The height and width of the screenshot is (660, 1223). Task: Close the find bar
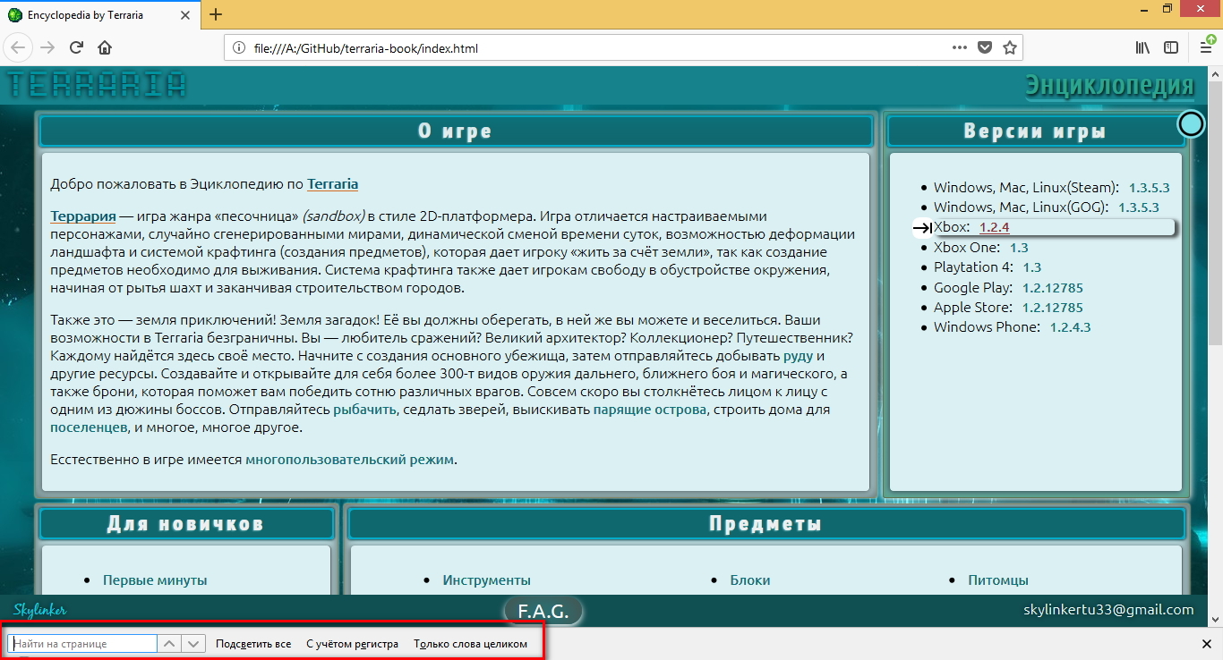[1206, 644]
